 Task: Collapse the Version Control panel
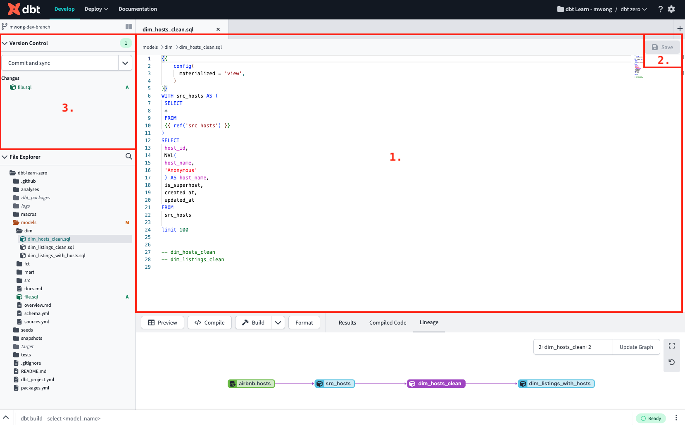tap(5, 43)
